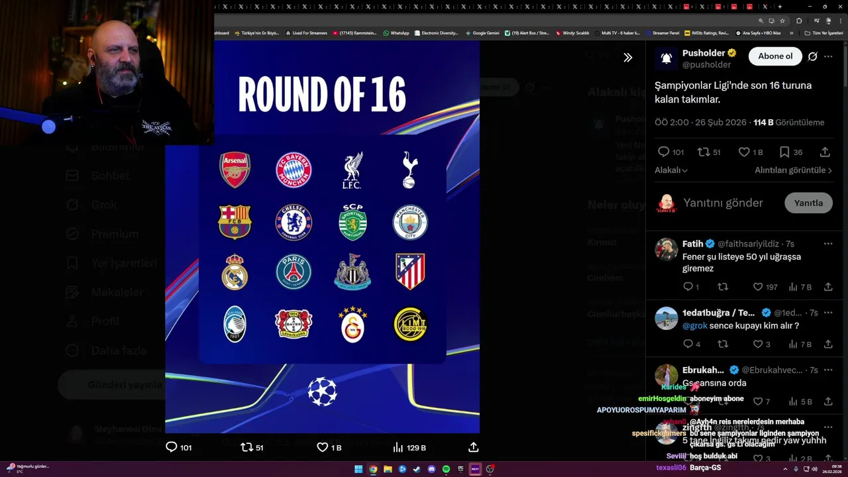The image size is (848, 477).
Task: Expand the 'Alakalı' sort dropdown
Action: [x=671, y=170]
